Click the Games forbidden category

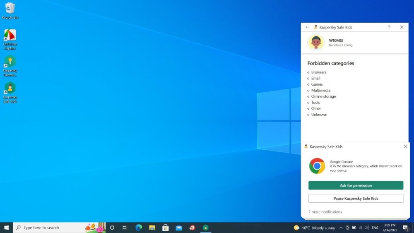coord(317,84)
